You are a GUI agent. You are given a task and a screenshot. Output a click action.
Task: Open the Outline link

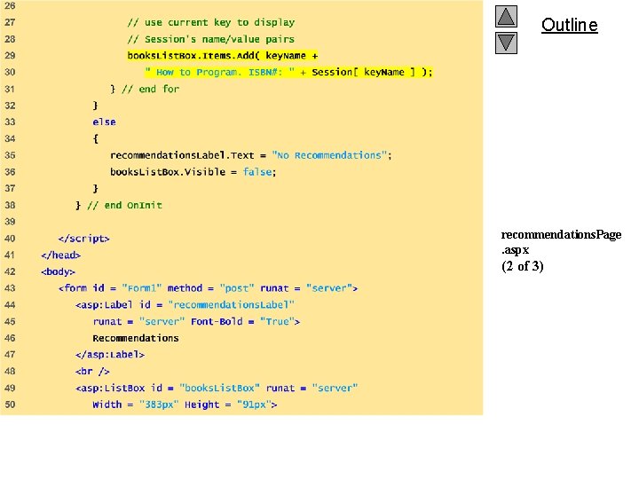[x=569, y=25]
